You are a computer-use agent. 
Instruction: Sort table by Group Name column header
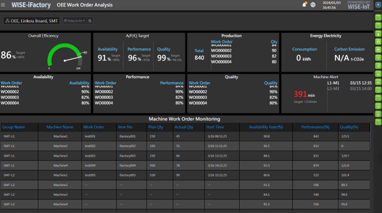14,127
